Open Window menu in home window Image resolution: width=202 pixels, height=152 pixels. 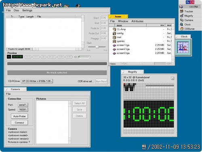[x=123, y=21]
